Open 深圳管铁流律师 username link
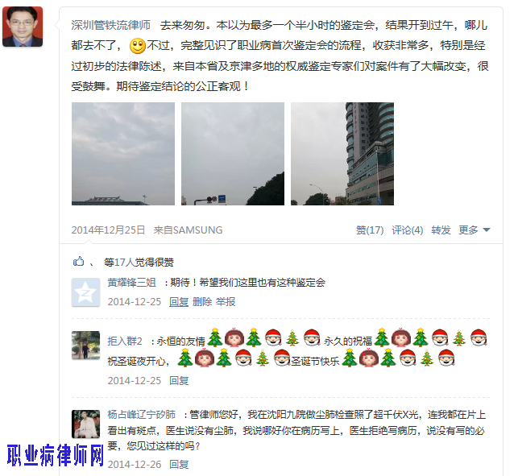The width and height of the screenshot is (518, 476). 111,25
